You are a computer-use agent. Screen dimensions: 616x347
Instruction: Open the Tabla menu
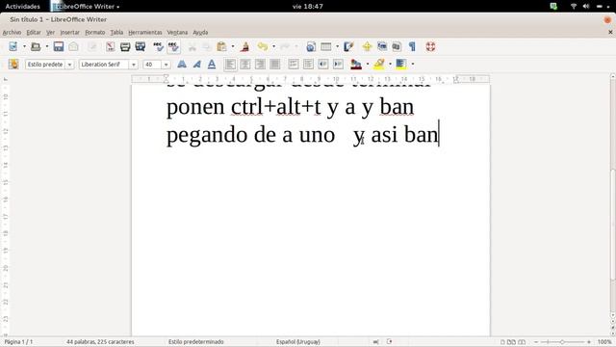click(116, 32)
